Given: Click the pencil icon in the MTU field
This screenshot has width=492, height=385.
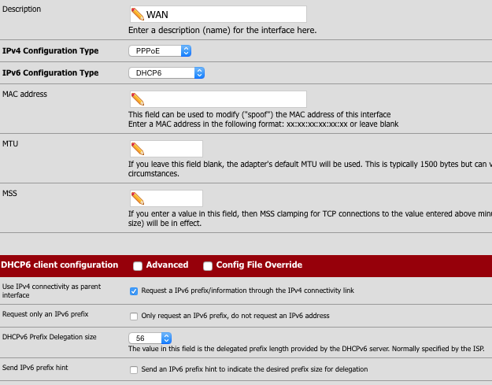Looking at the screenshot, I should pos(137,149).
